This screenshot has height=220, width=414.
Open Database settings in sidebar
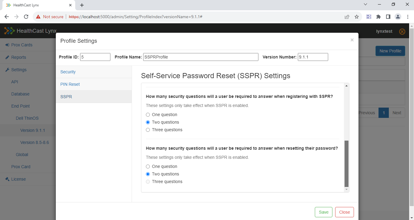click(20, 94)
